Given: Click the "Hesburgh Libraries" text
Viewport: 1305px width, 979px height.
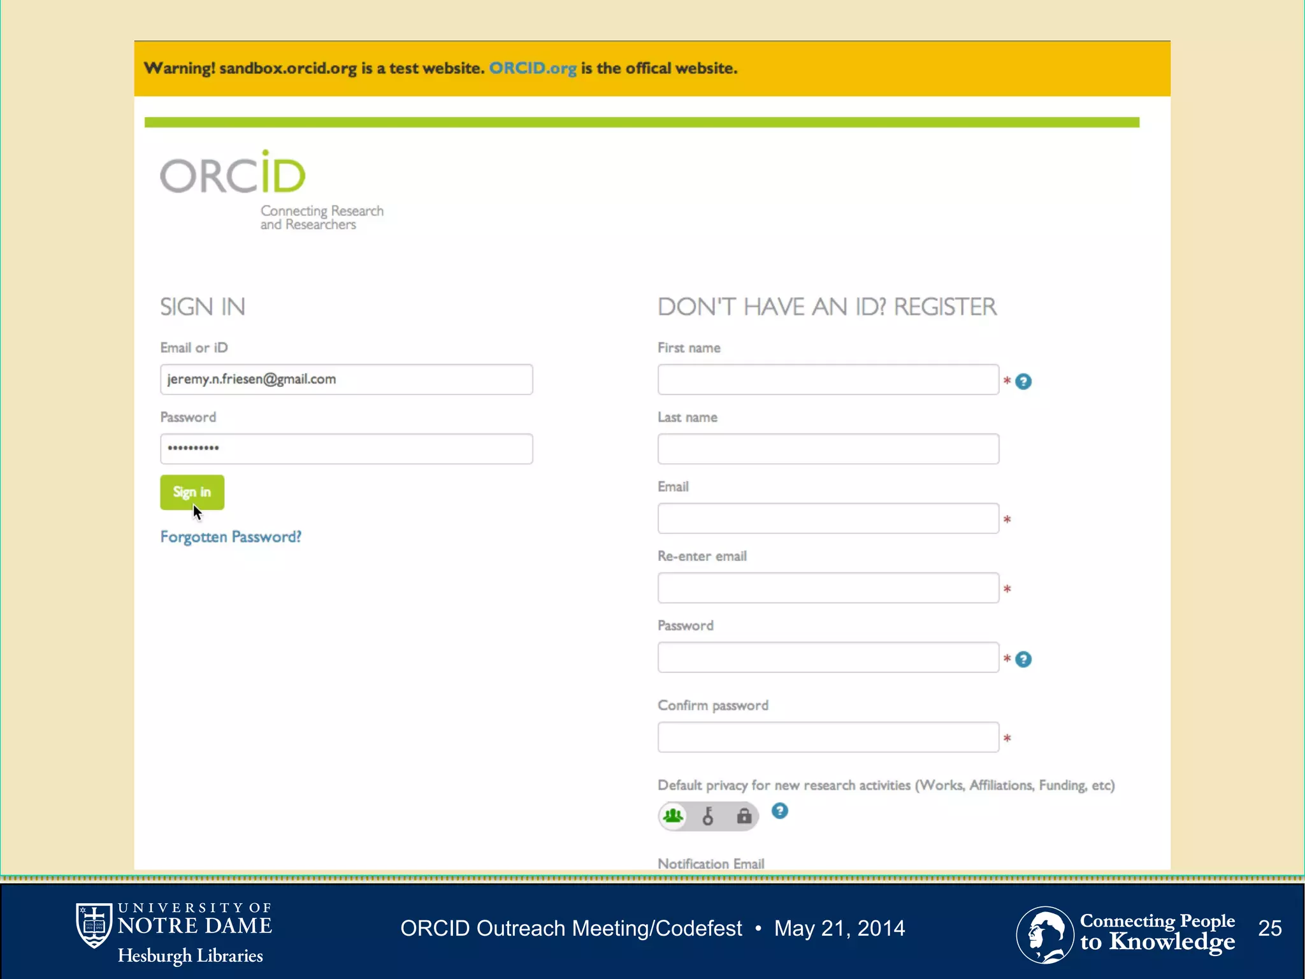Looking at the screenshot, I should point(190,955).
